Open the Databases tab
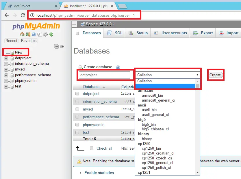 (x=88, y=33)
